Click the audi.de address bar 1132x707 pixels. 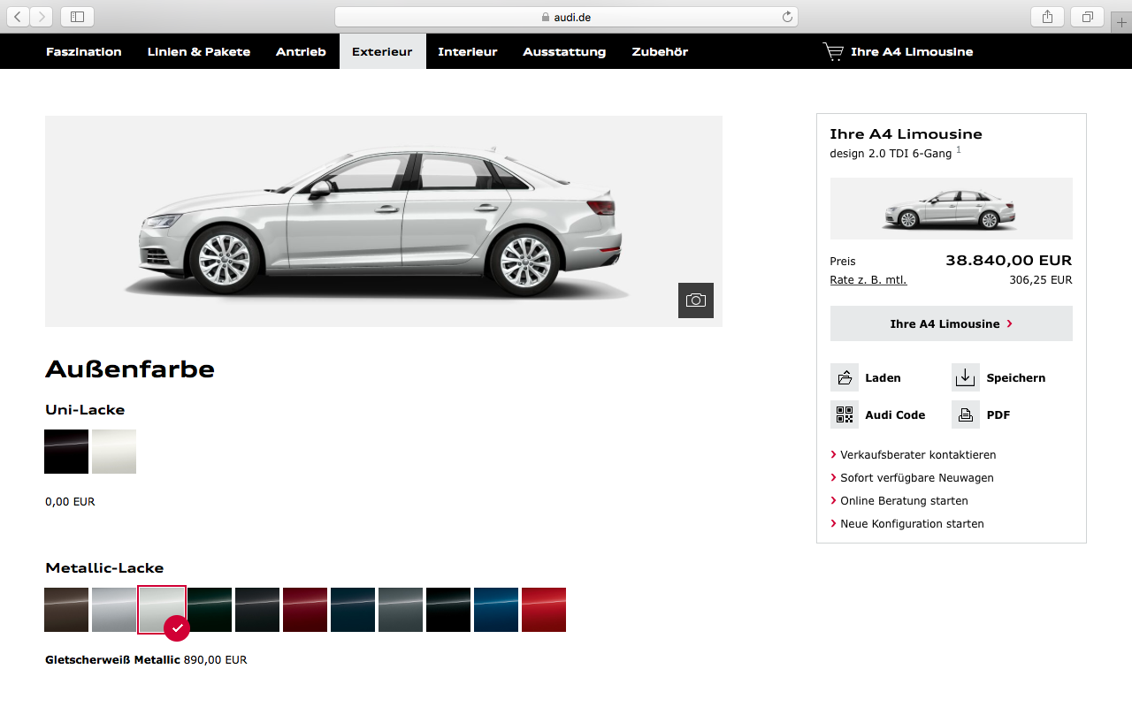pyautogui.click(x=566, y=17)
